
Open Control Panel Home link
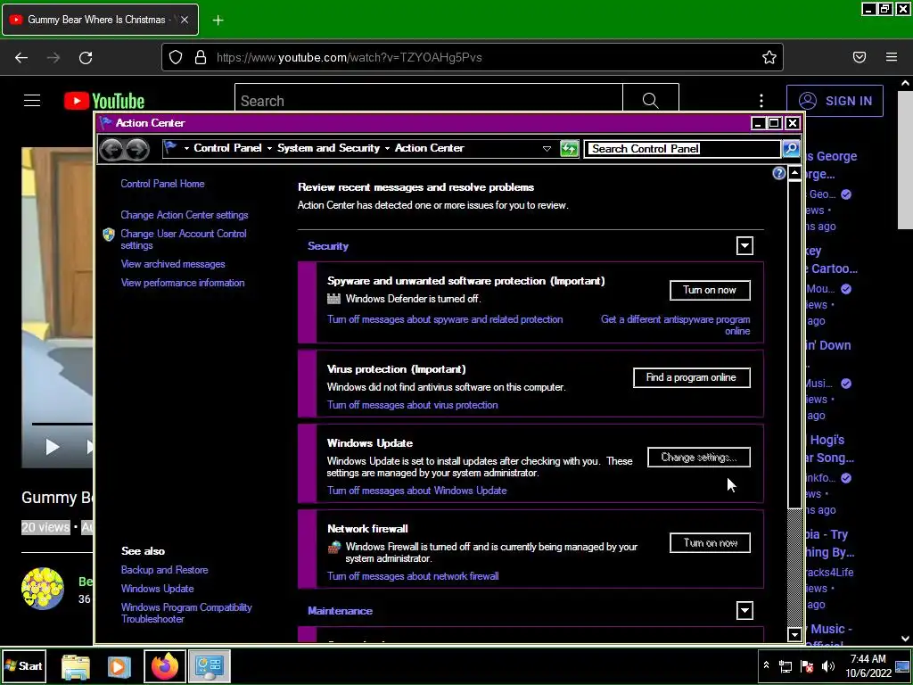pos(162,184)
